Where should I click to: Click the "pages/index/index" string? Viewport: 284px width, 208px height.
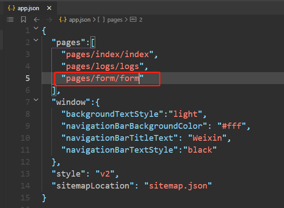pos(107,54)
